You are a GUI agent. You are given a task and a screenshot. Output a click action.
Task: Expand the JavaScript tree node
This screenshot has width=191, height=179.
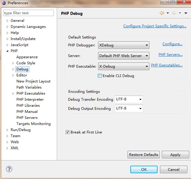tap(7, 45)
